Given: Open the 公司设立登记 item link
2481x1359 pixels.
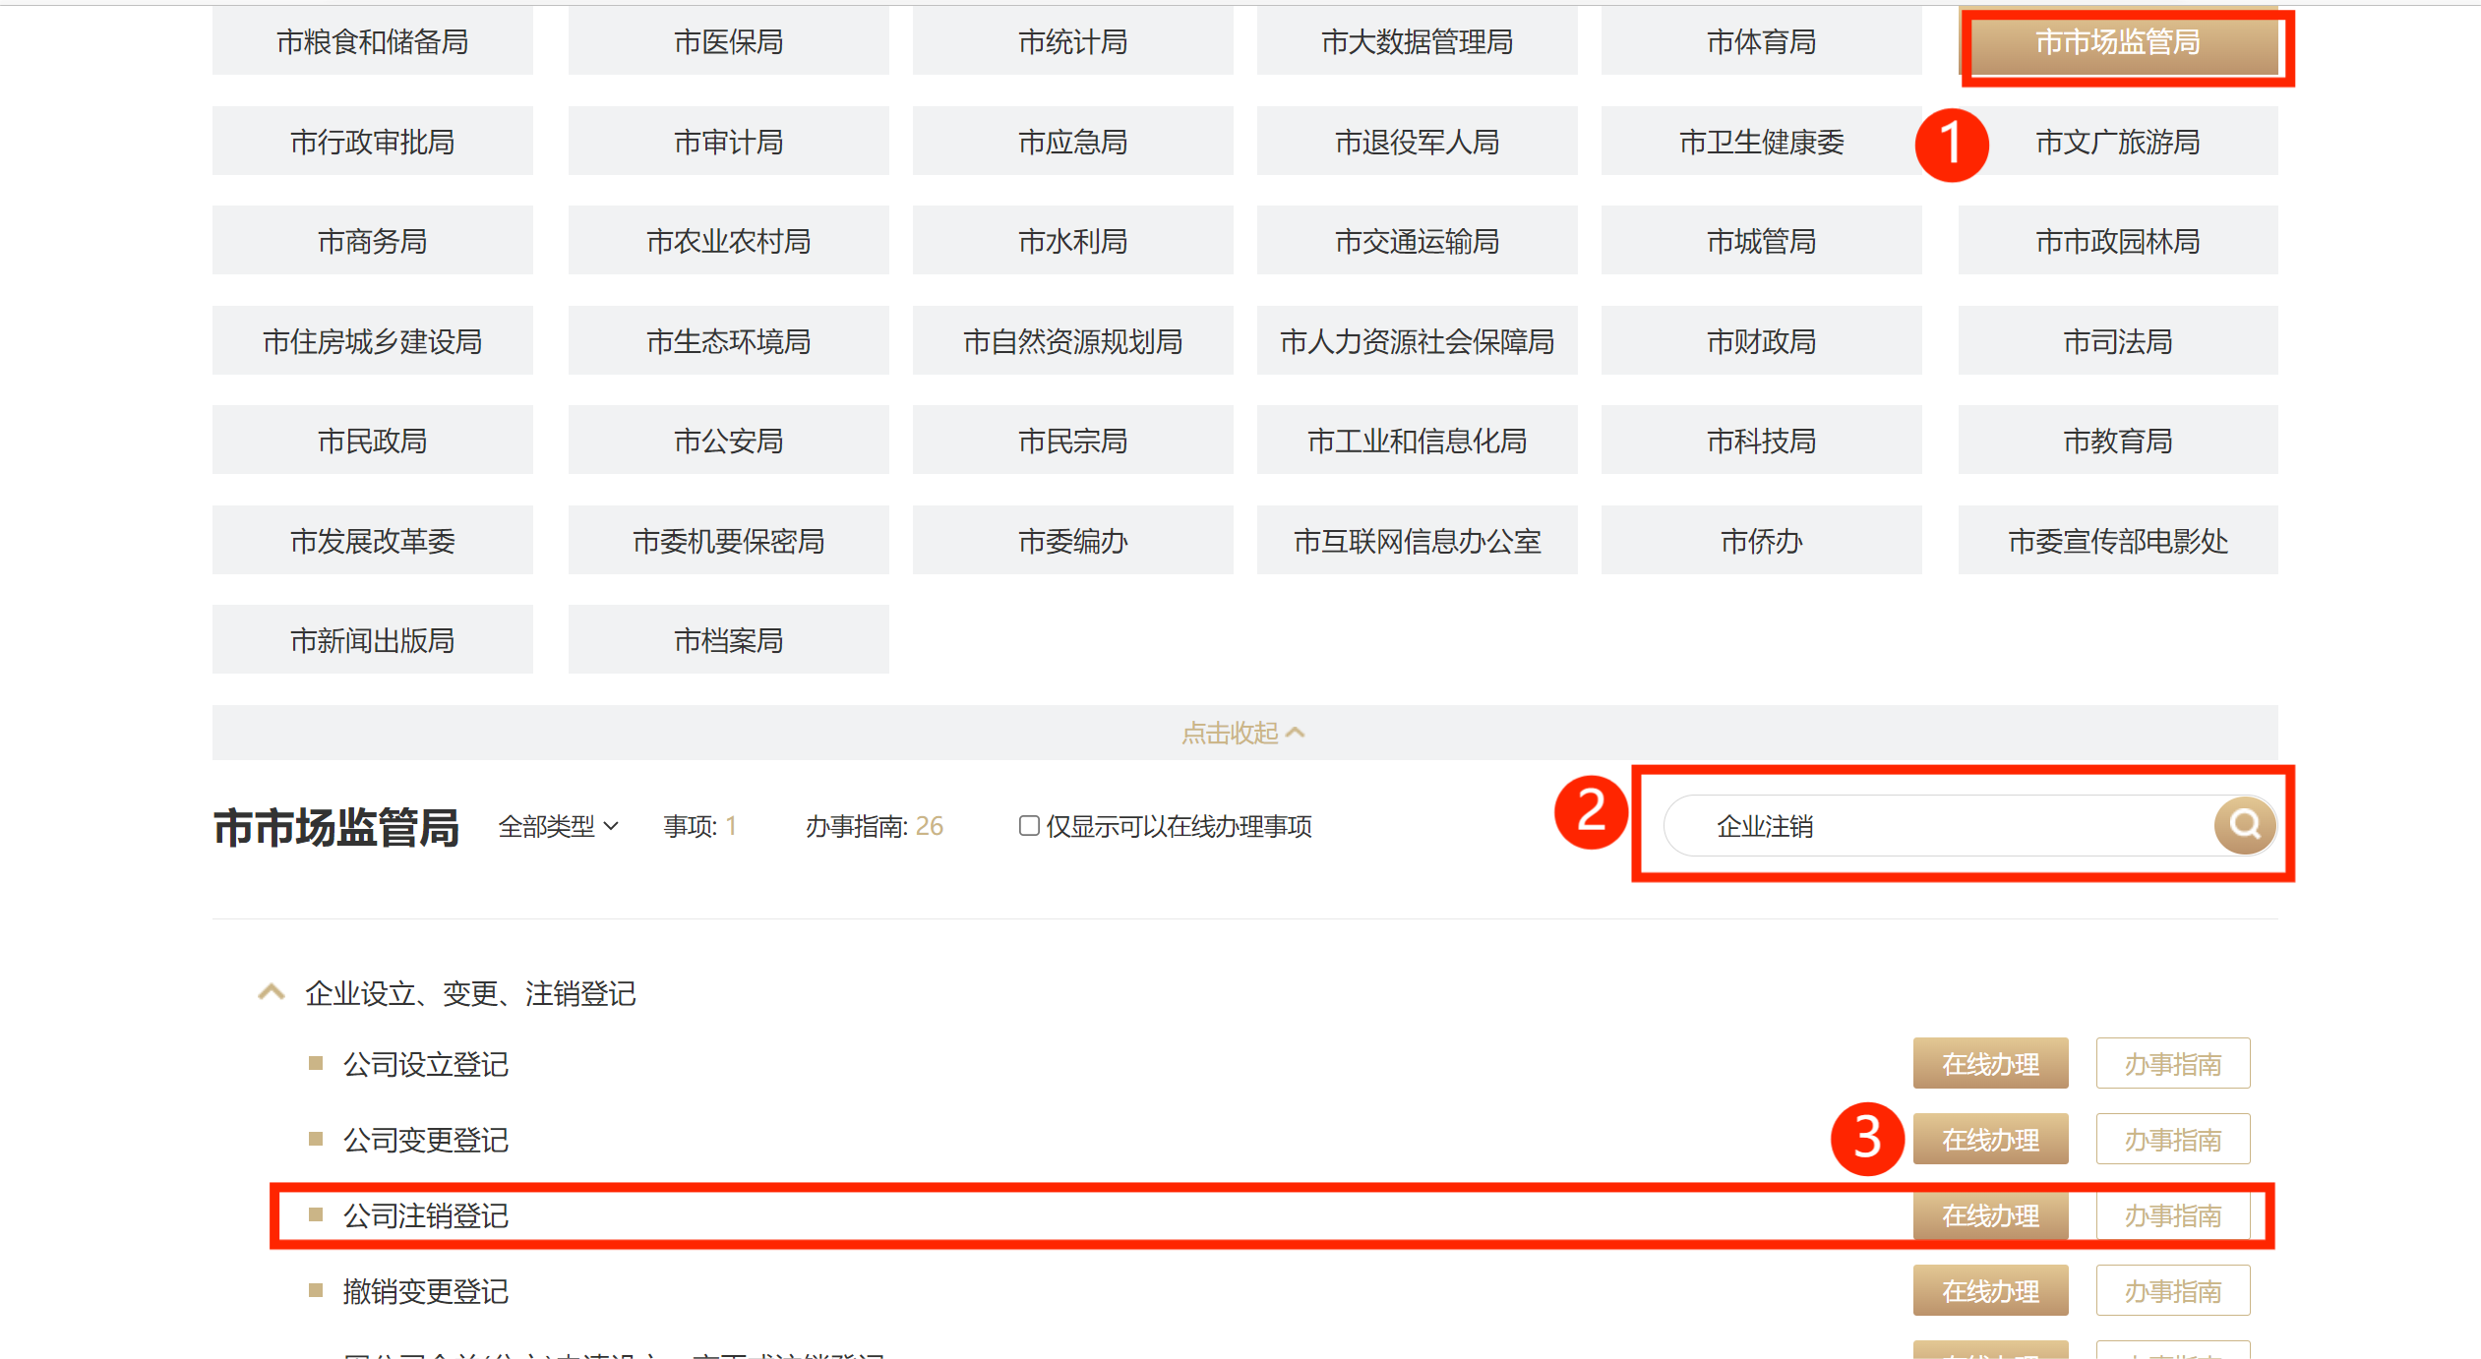Looking at the screenshot, I should [425, 1064].
